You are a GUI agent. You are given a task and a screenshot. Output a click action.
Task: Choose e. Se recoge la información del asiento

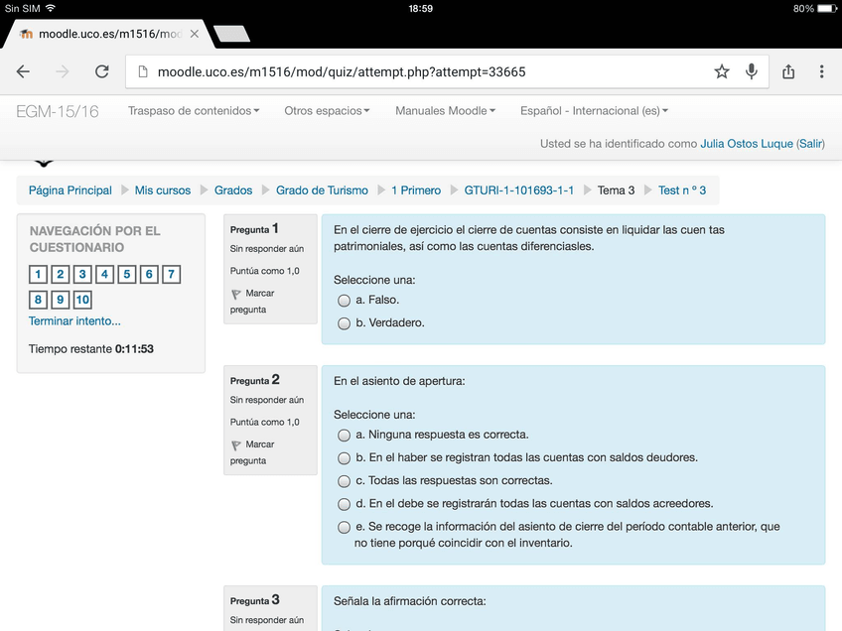click(x=344, y=528)
